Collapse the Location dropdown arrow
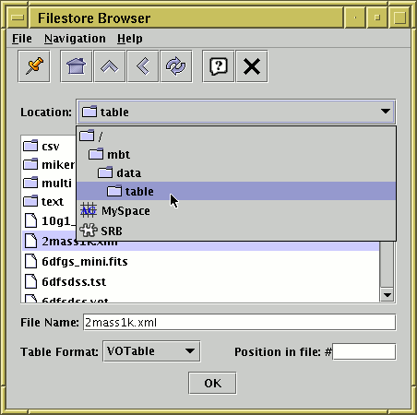417x415 pixels. click(x=386, y=112)
